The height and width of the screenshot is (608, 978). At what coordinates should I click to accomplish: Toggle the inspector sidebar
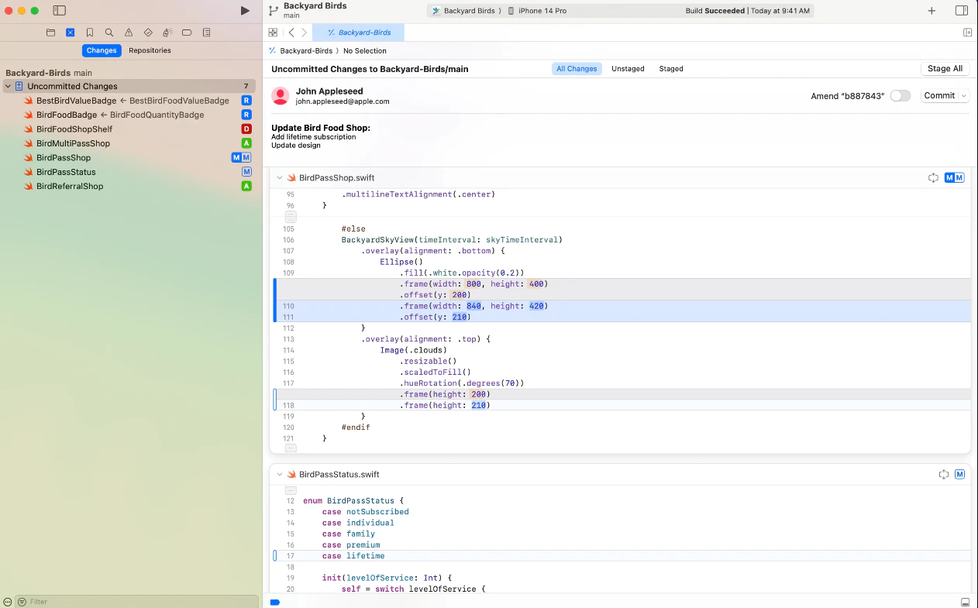(961, 11)
